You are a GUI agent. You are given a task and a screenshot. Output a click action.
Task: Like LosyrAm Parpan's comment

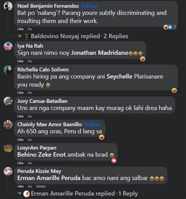pyautogui.click(x=20, y=163)
